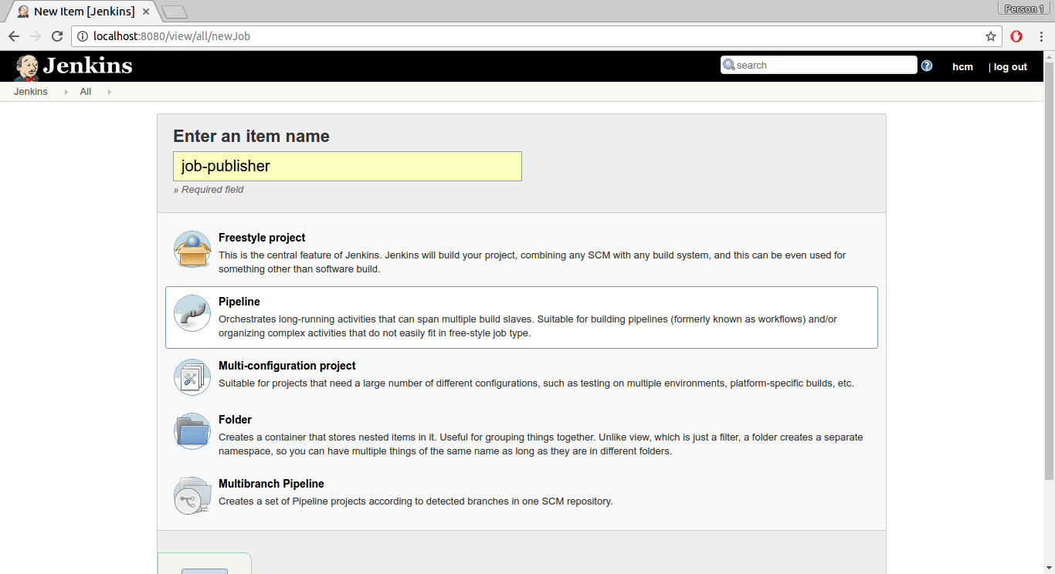The height and width of the screenshot is (574, 1055).
Task: Click the site info icon in address bar
Action: click(83, 36)
